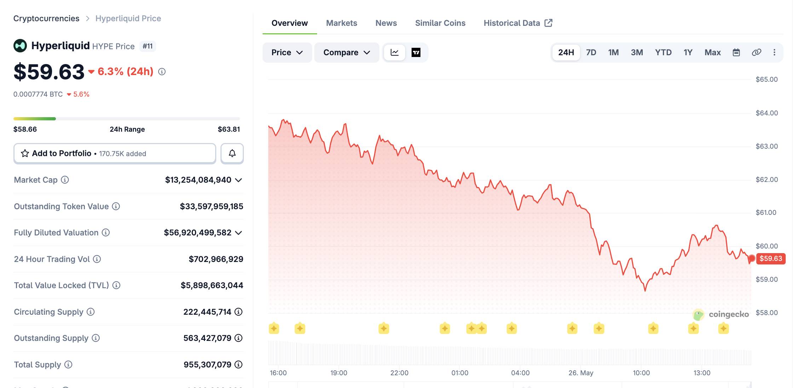Viewport: 797px width, 388px height.
Task: Click info icon beside the Circulating Supply label
Action: [x=91, y=312]
